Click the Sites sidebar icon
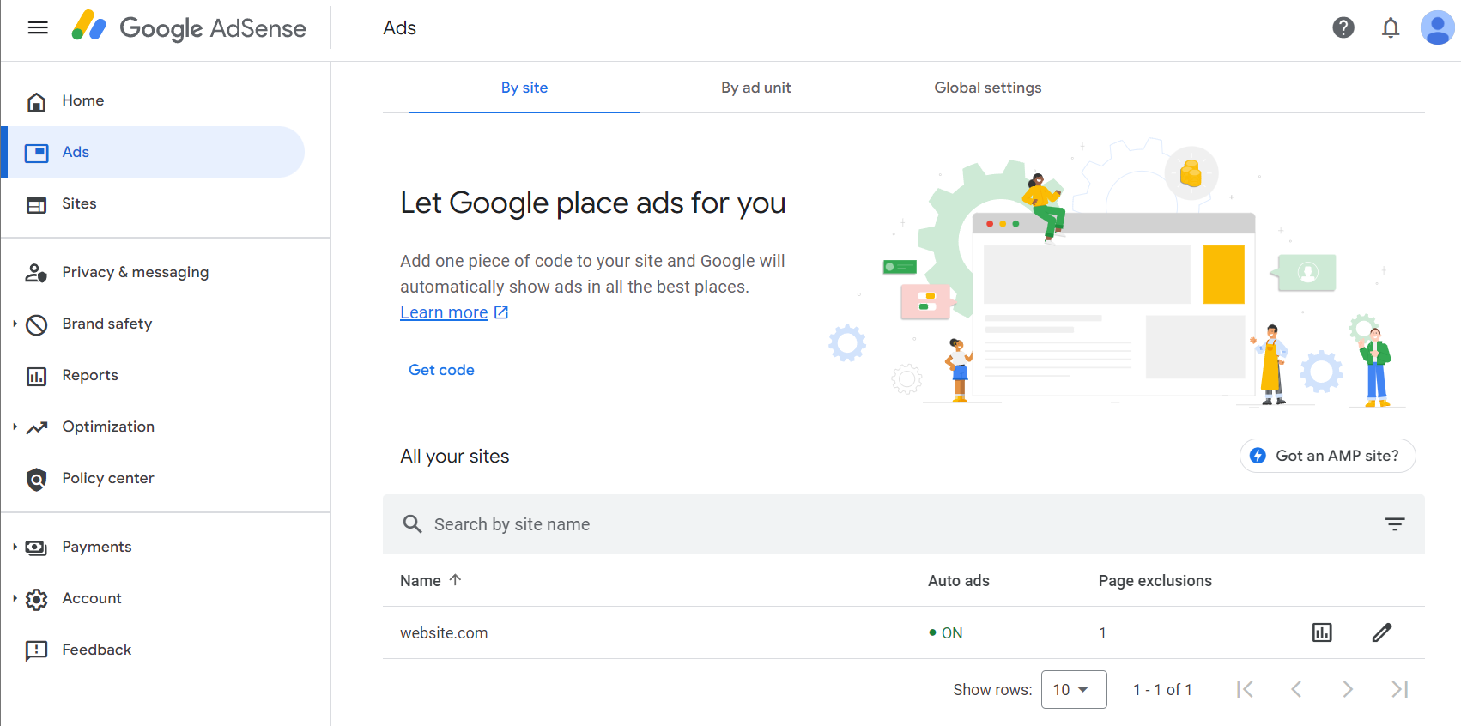 pos(36,204)
